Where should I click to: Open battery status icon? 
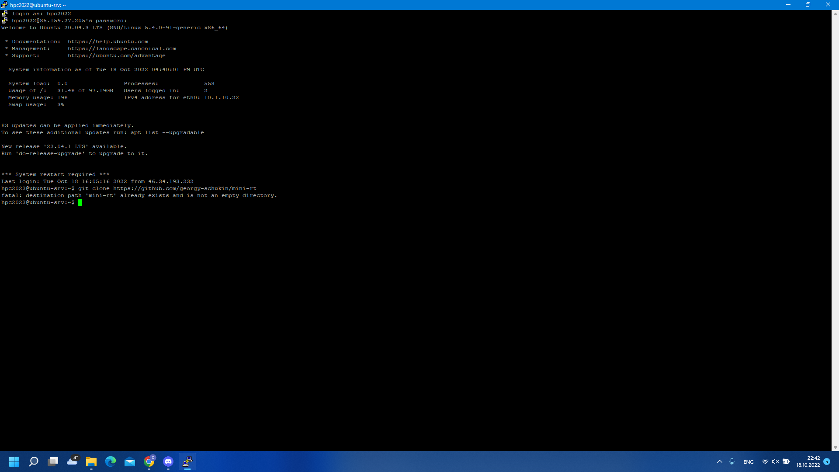(x=786, y=462)
